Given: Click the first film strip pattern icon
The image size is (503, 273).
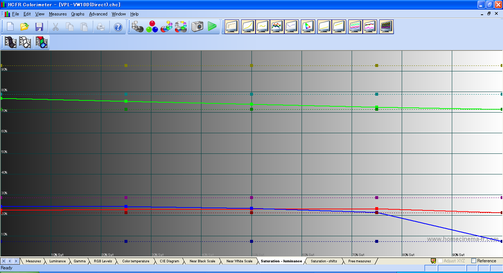Looking at the screenshot, I should point(11,42).
